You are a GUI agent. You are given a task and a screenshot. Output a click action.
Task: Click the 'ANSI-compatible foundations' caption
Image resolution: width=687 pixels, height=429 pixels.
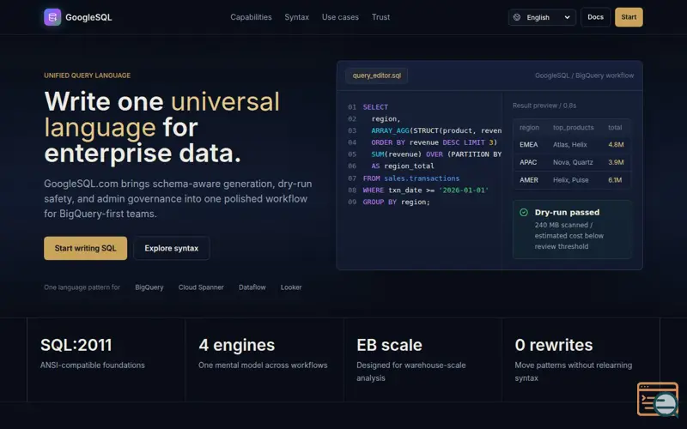tap(93, 366)
